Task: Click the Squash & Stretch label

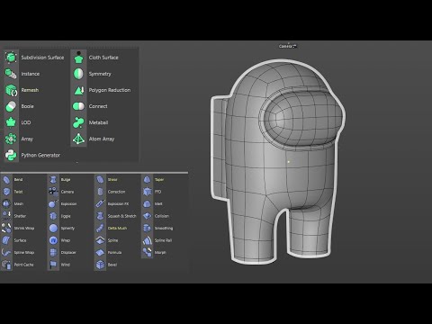Action: point(121,216)
